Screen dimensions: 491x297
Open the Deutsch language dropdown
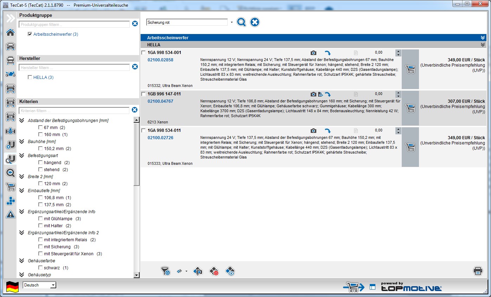click(x=53, y=285)
